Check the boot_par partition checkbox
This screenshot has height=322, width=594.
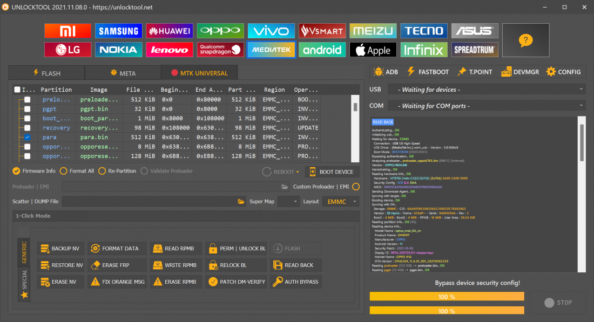coord(28,119)
